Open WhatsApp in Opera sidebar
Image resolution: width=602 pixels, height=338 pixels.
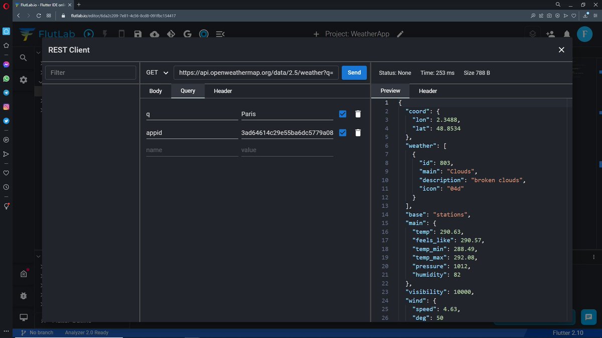[x=6, y=79]
